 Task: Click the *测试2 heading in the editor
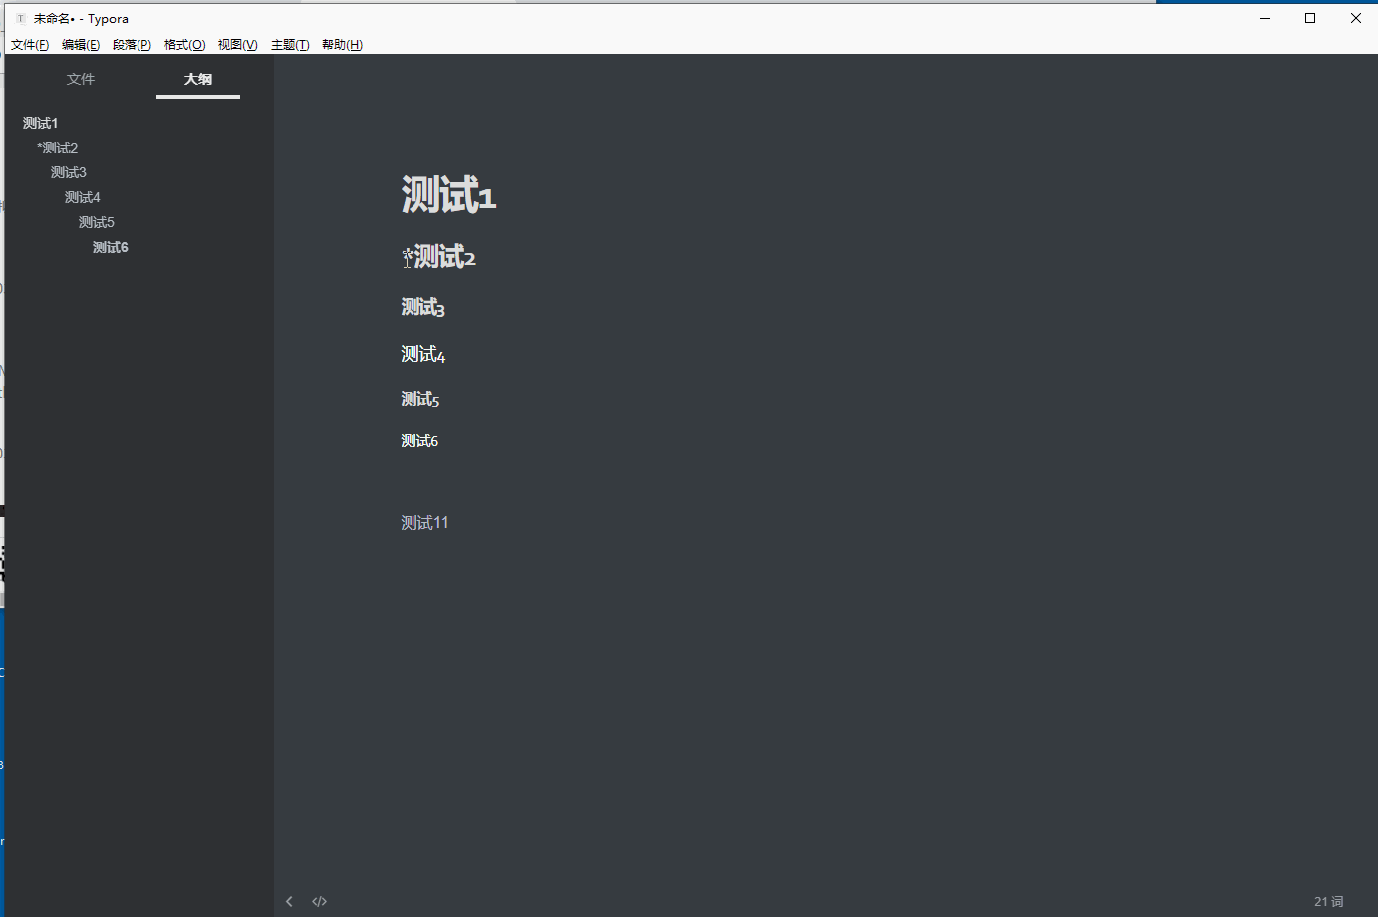click(439, 257)
